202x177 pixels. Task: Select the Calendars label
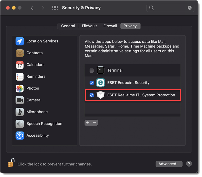coord(35,65)
